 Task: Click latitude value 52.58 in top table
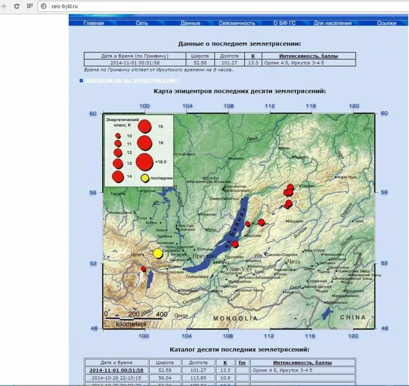pos(200,63)
